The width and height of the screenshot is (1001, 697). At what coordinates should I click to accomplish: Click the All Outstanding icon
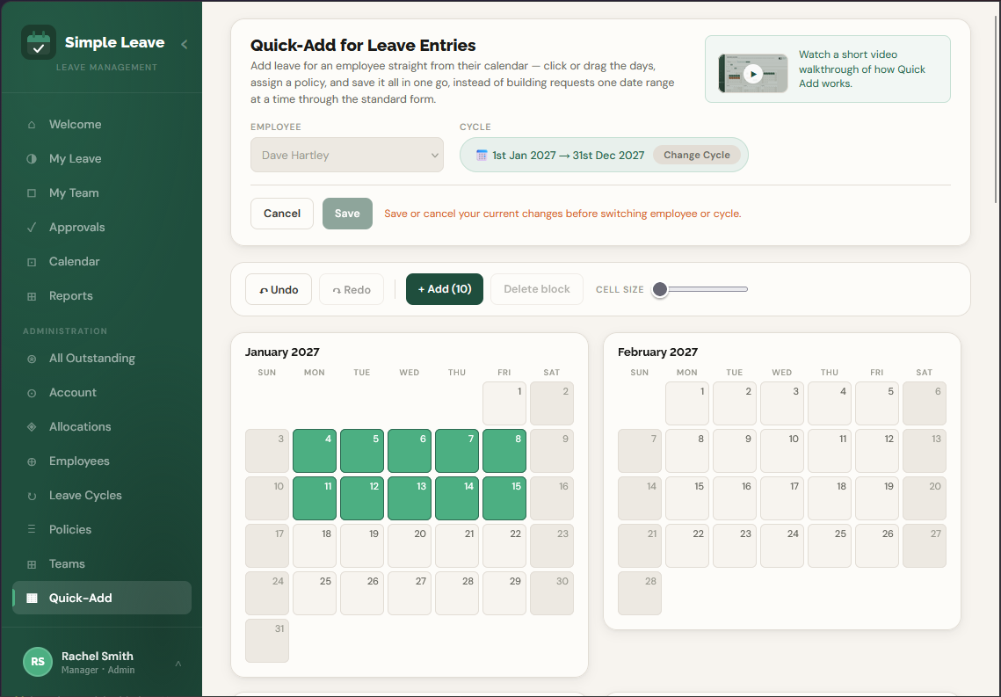coord(32,359)
